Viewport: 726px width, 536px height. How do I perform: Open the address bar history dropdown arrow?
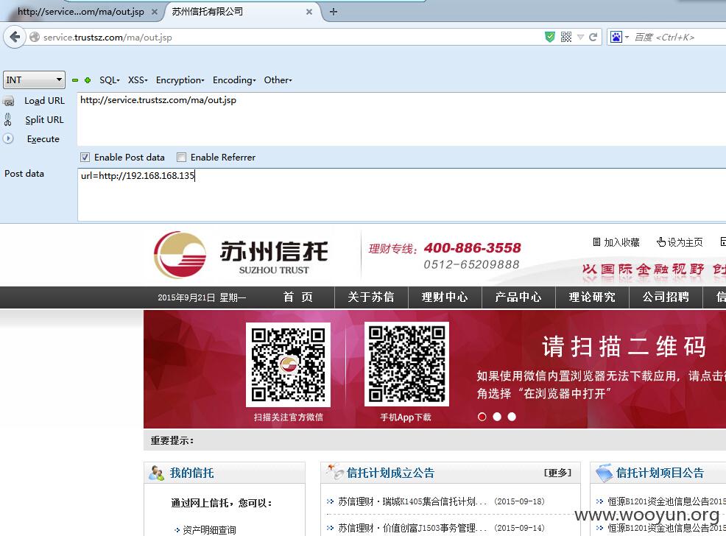pos(580,37)
